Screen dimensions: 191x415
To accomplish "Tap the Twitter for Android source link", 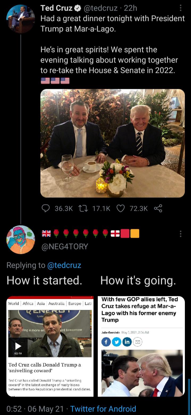I will [x=103, y=409].
